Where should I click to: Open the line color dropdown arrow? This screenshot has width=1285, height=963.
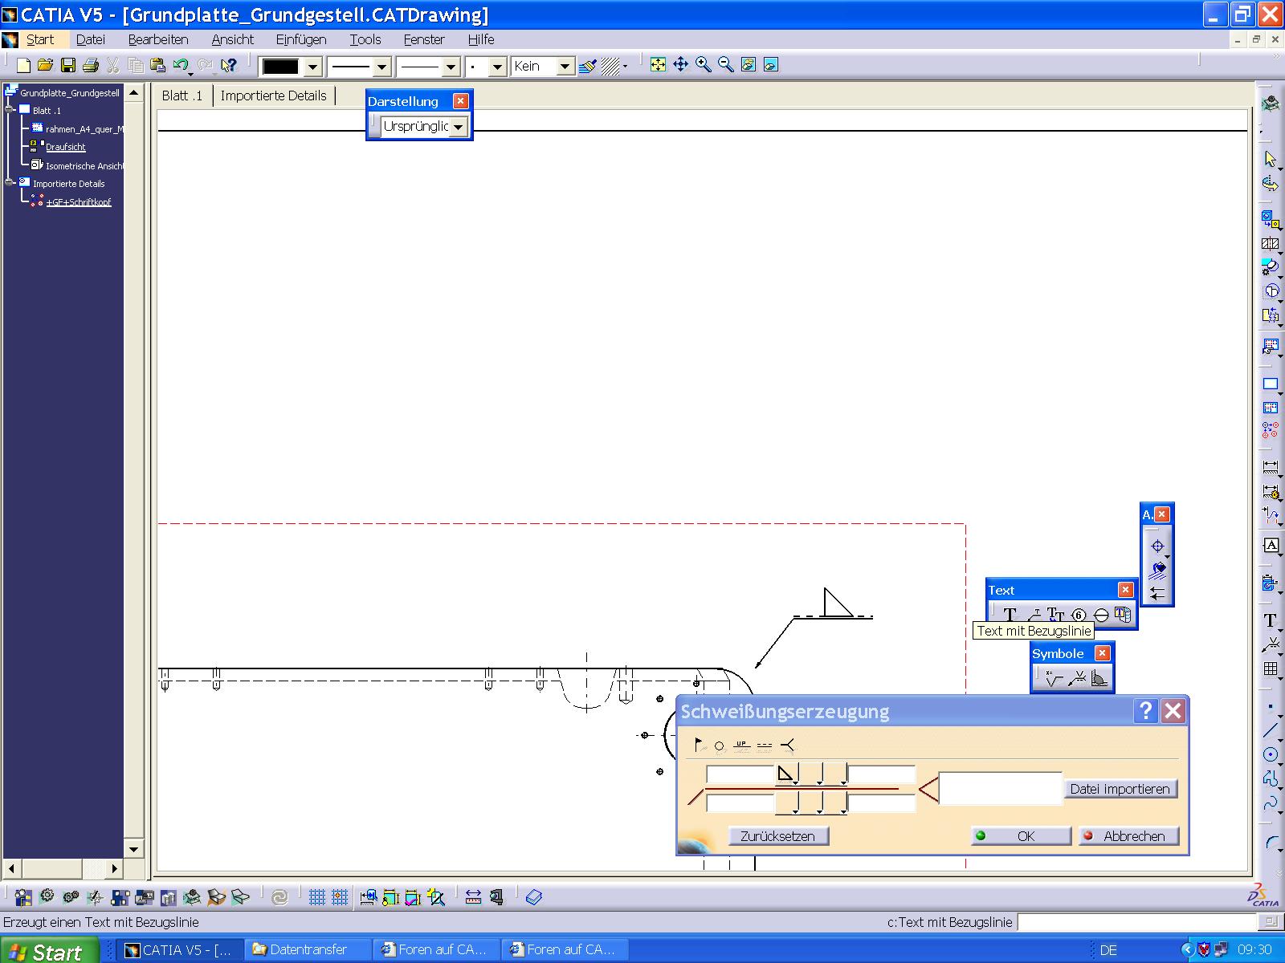click(x=313, y=67)
